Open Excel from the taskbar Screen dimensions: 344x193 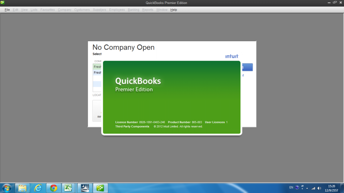point(68,188)
